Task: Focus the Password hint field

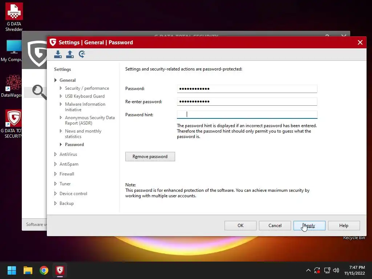Action: click(247, 114)
